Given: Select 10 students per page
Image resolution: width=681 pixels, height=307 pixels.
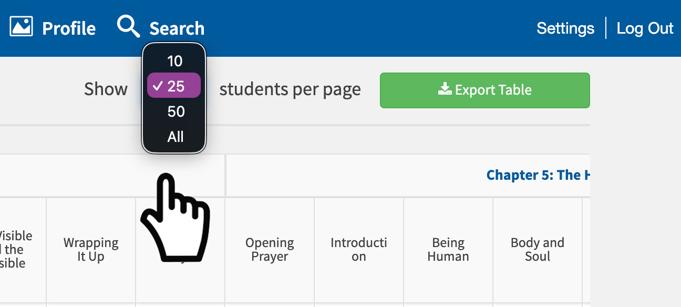Looking at the screenshot, I should coord(176,61).
